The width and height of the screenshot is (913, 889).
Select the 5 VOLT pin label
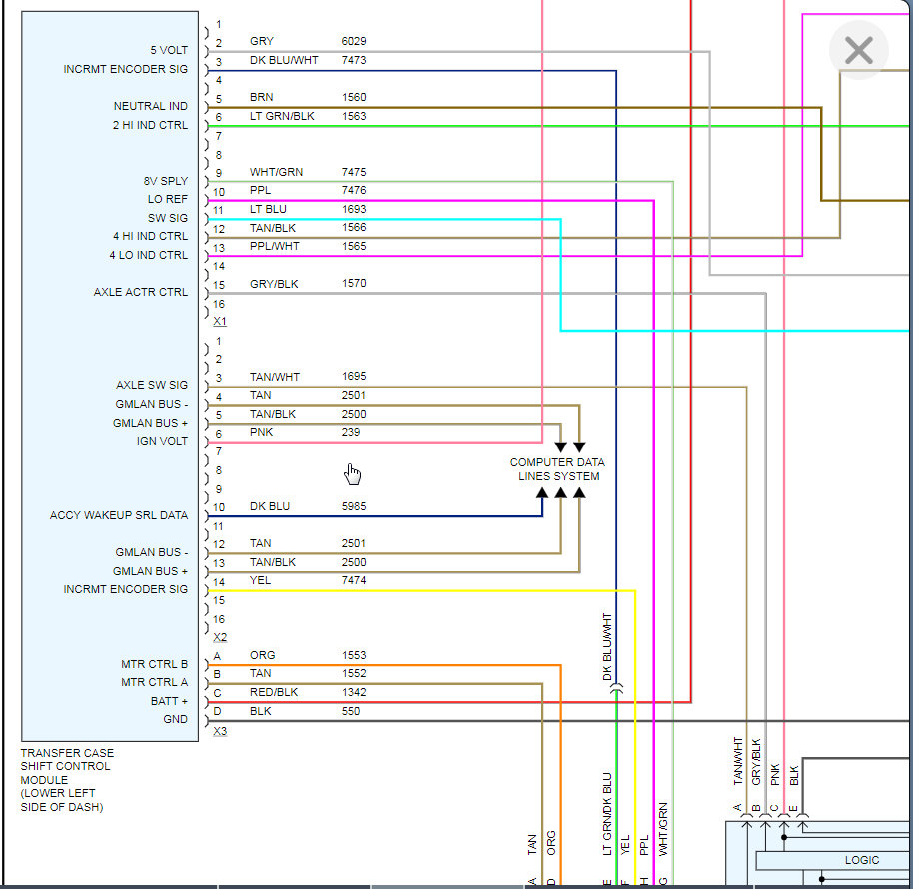(x=169, y=50)
